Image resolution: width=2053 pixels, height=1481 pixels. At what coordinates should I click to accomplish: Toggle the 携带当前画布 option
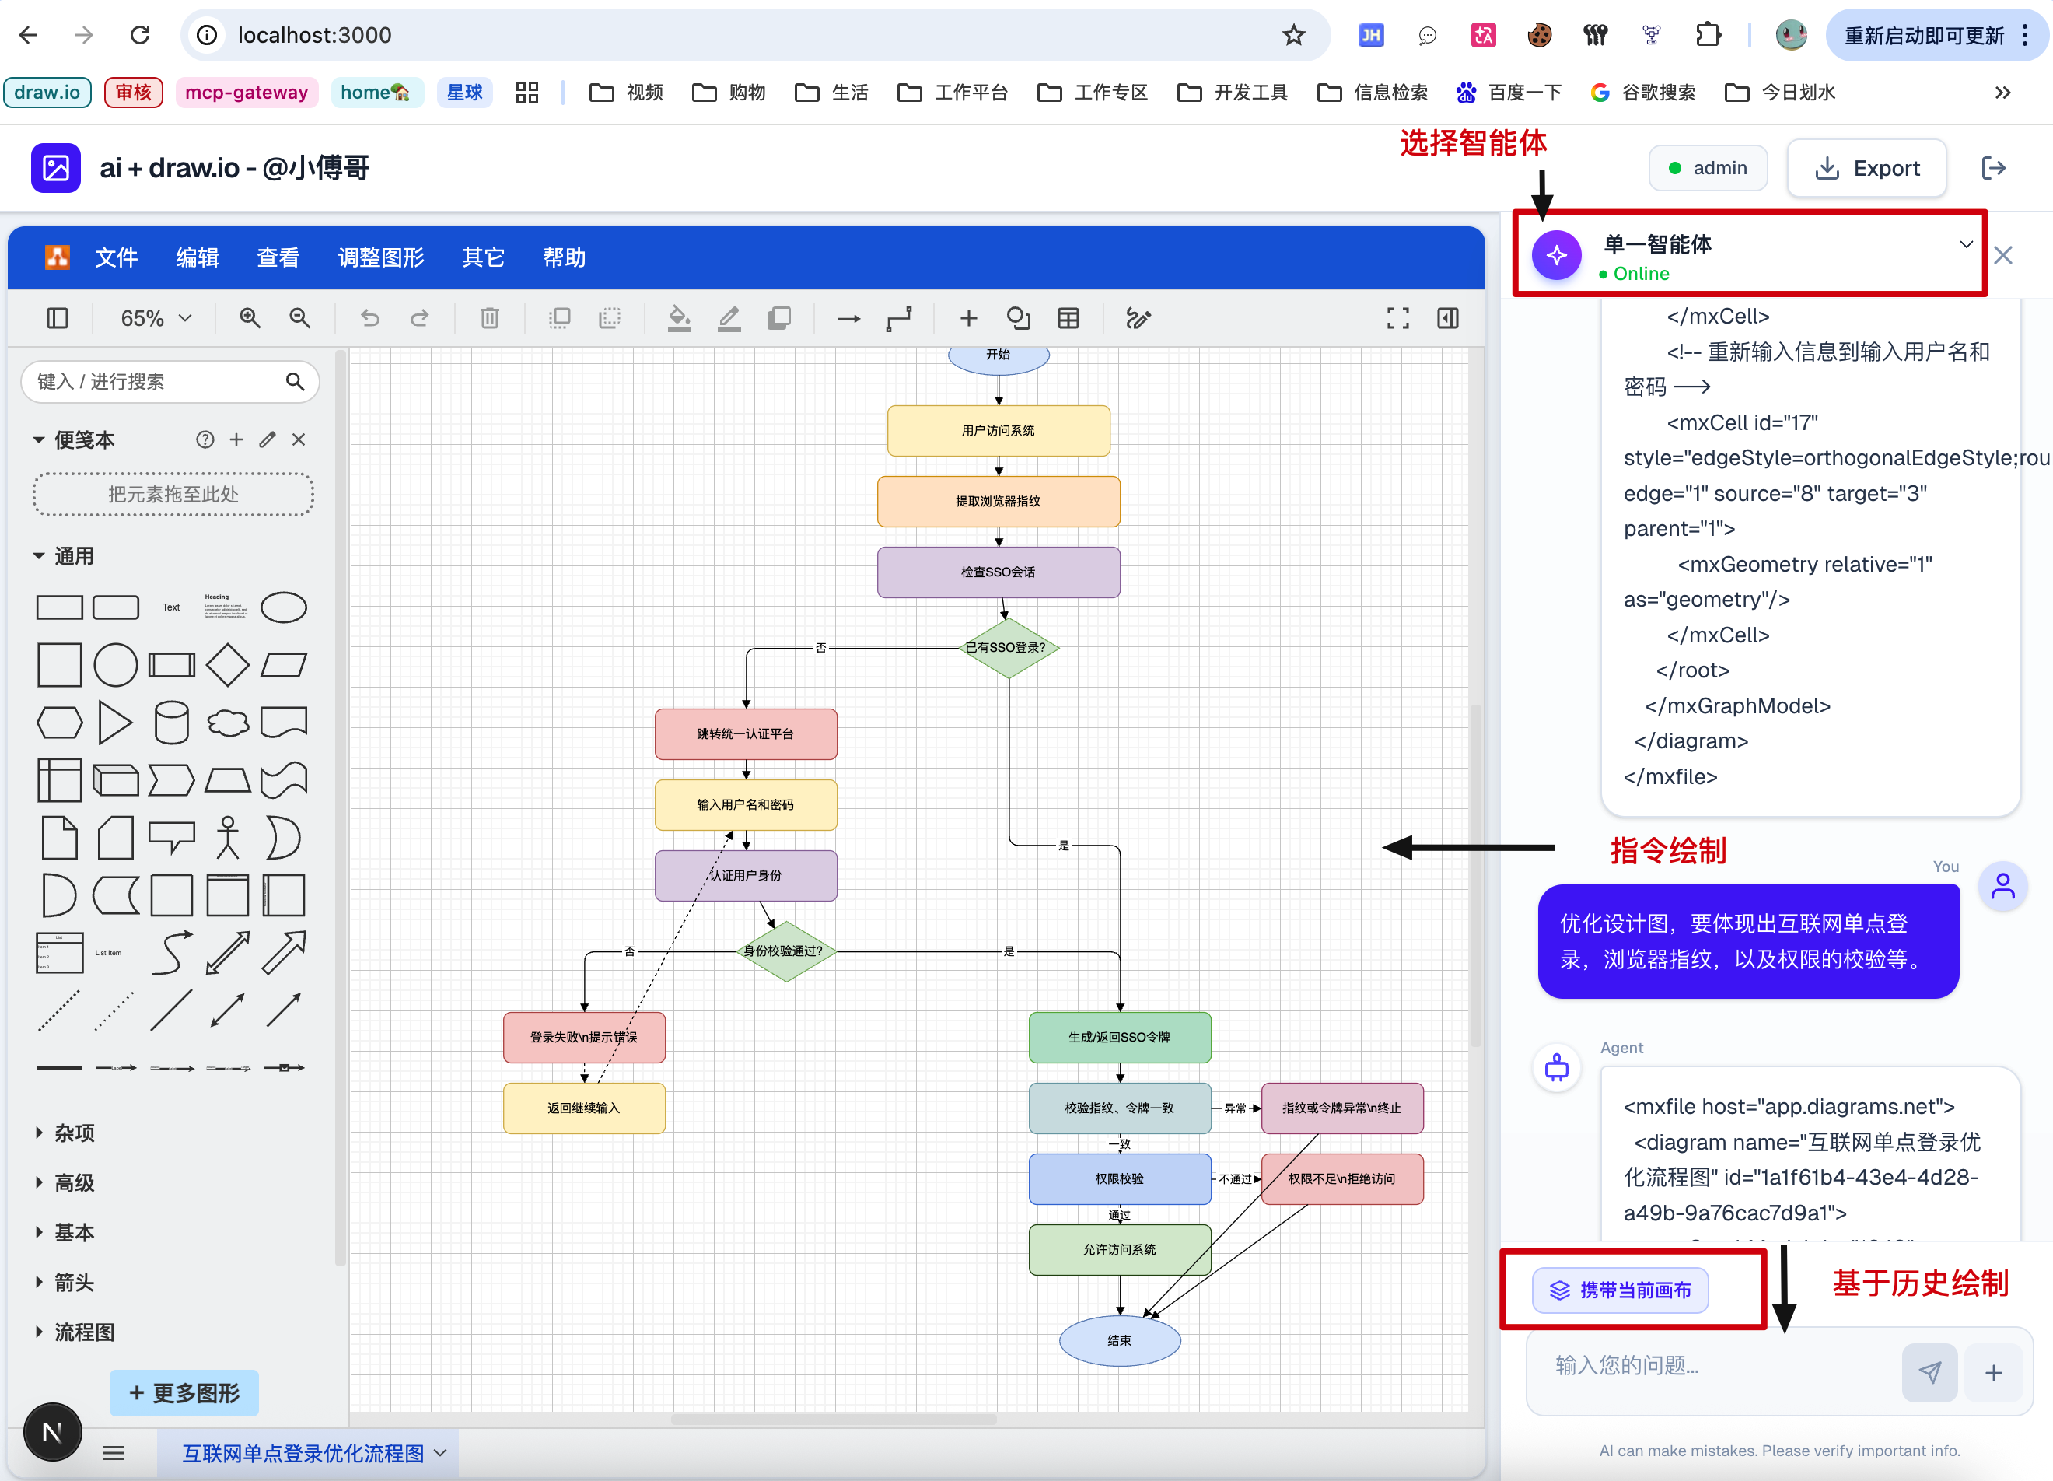pos(1621,1290)
